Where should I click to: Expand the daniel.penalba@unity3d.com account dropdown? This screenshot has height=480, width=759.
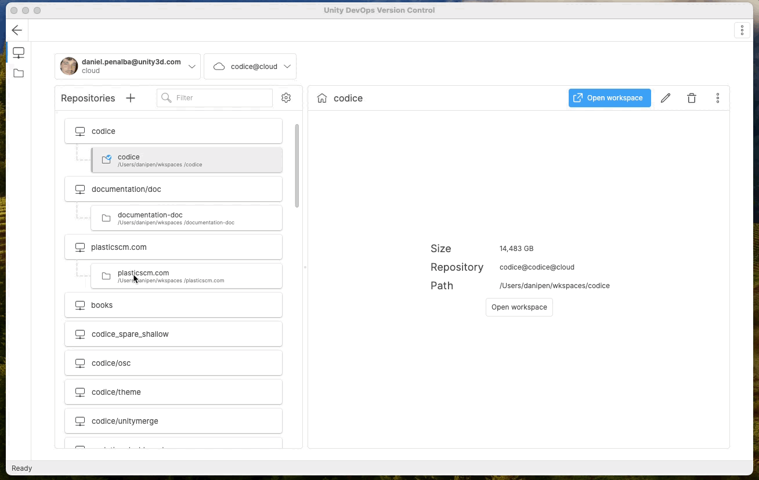point(192,66)
